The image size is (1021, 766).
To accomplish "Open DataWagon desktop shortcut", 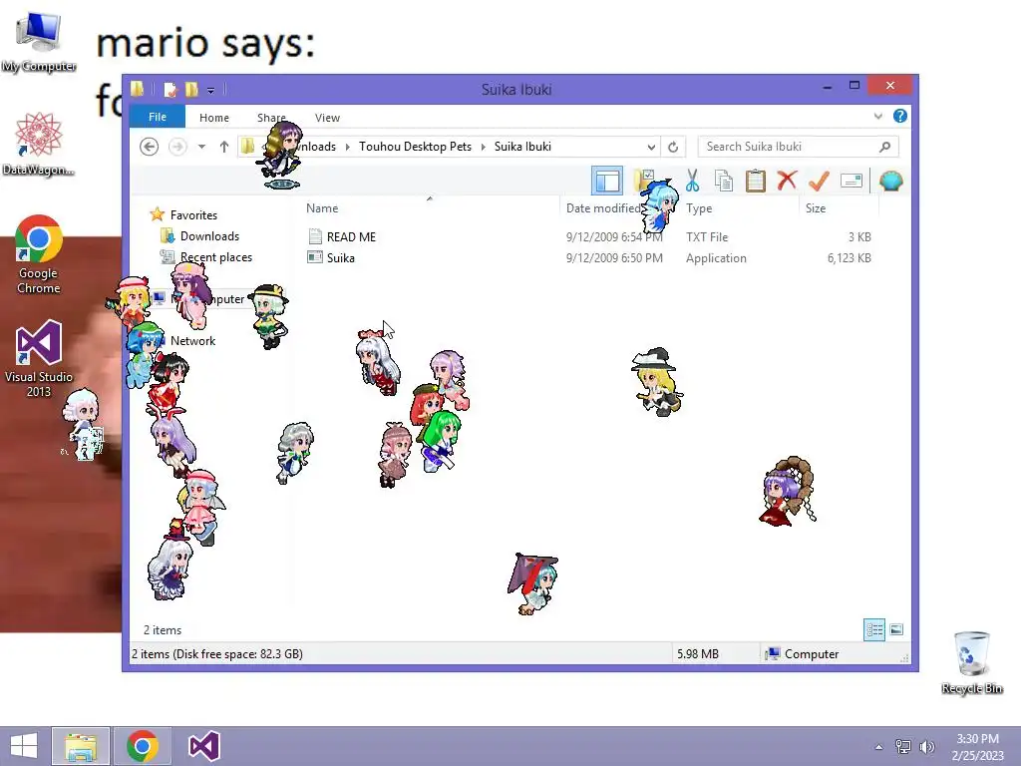I will coord(39,144).
